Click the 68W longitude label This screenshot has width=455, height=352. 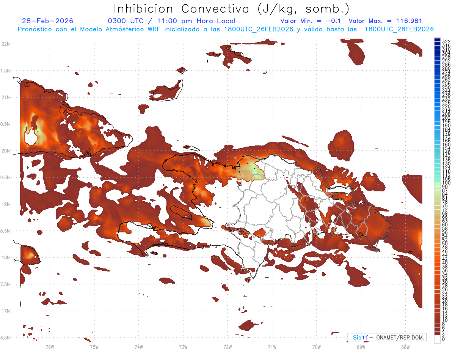(405, 347)
